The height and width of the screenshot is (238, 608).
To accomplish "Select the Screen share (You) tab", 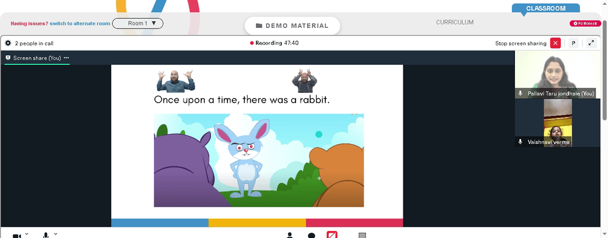I will pyautogui.click(x=37, y=58).
